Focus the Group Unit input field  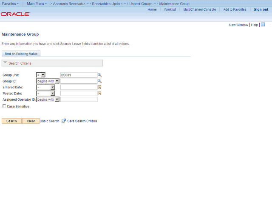tap(79, 75)
